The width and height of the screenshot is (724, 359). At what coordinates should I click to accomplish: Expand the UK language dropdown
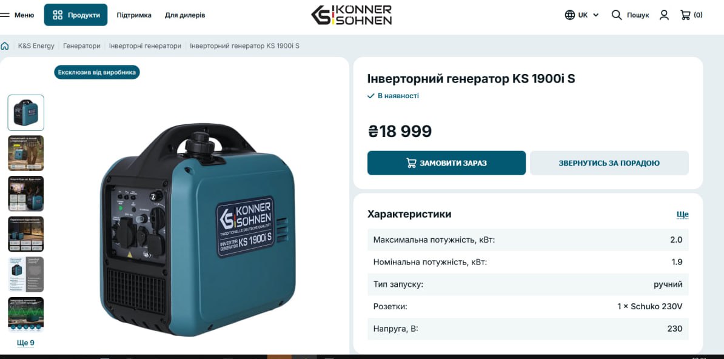point(588,15)
